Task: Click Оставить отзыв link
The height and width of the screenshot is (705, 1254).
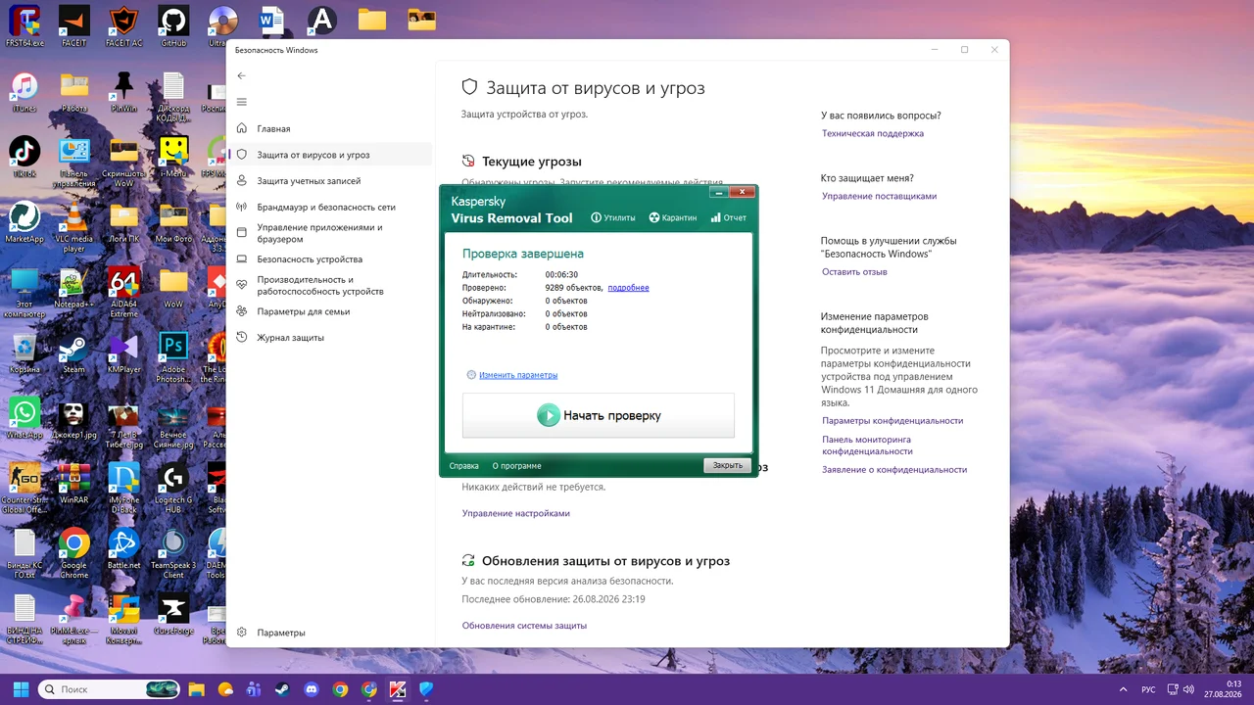Action: pyautogui.click(x=854, y=271)
